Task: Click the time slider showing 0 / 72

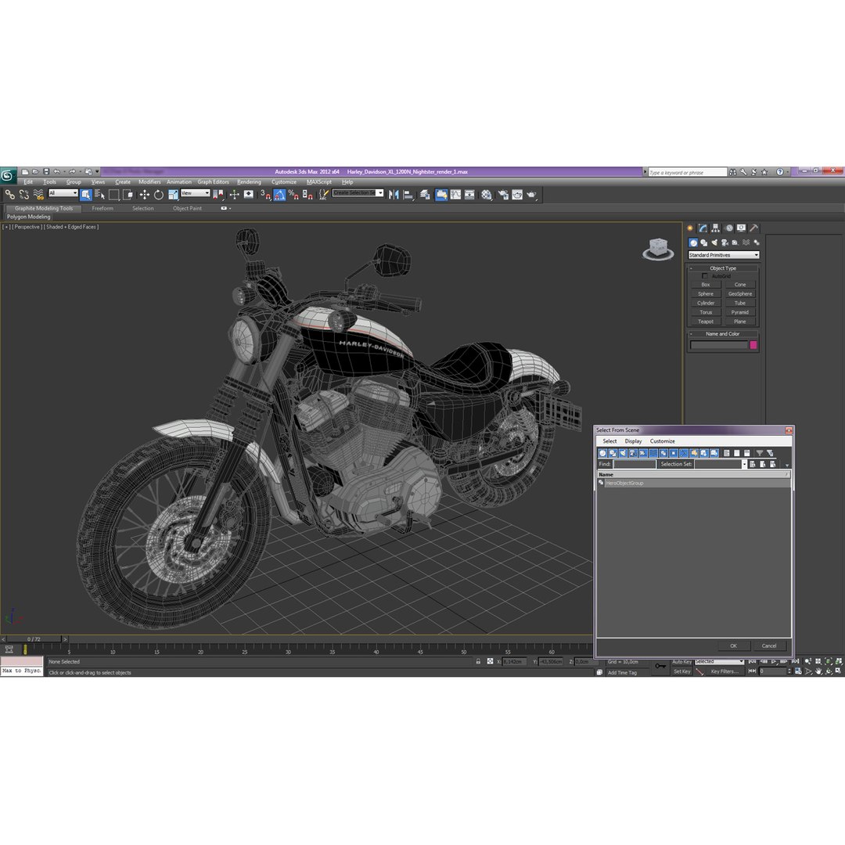Action: 34,639
